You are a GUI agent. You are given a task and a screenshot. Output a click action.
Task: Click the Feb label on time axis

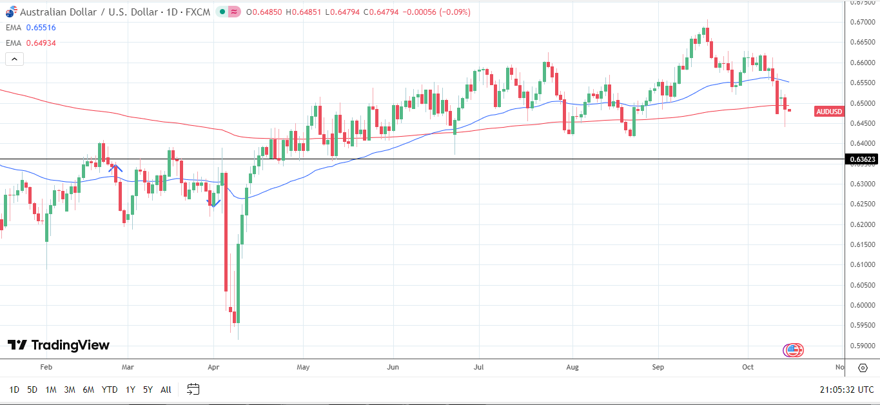(46, 368)
